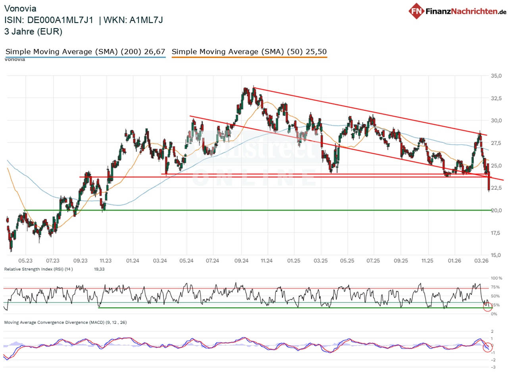This screenshot has height=373, width=508.
Task: Click the Relative Strength Index (RSI) label
Action: coord(39,269)
